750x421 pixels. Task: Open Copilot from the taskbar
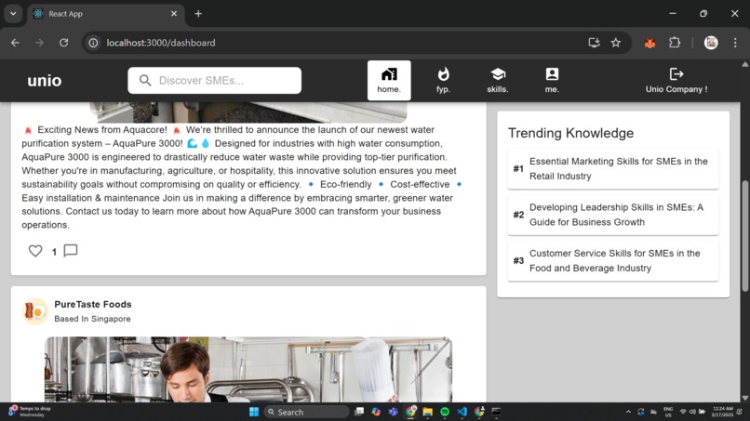(x=376, y=412)
